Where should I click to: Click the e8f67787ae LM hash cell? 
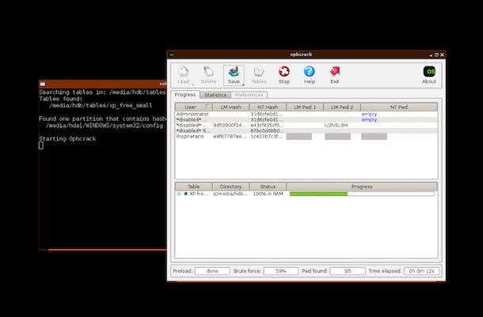click(230, 136)
